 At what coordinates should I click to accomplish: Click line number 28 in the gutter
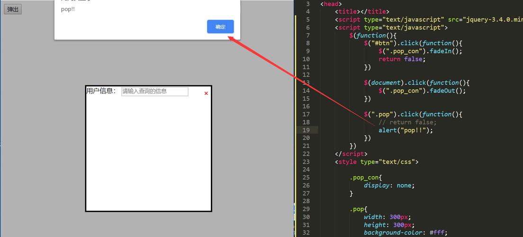coord(307,201)
